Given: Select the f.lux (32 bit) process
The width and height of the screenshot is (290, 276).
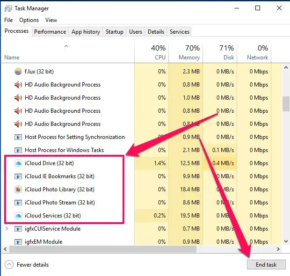Looking at the screenshot, I should click(39, 72).
